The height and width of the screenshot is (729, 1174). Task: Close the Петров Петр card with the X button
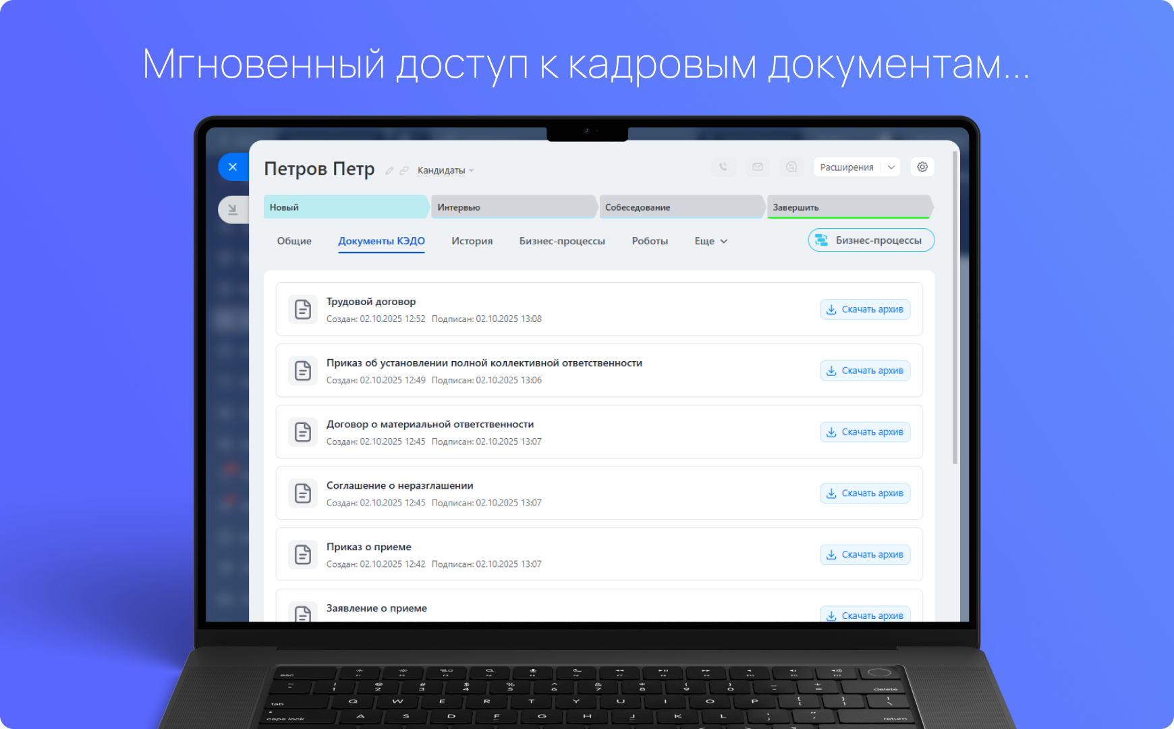click(x=233, y=167)
